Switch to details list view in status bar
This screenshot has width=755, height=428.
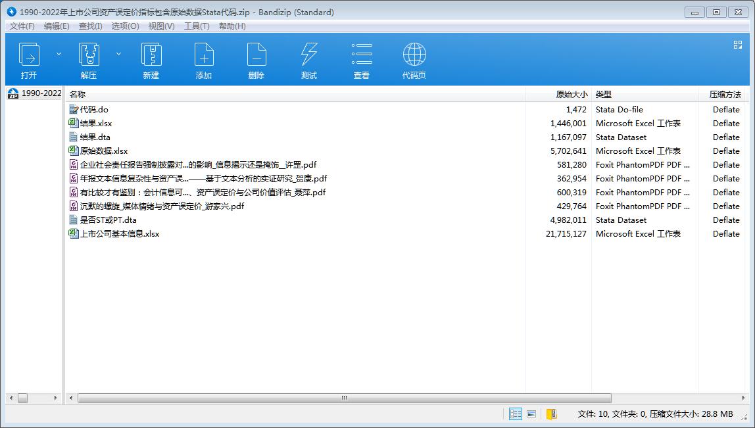click(x=516, y=414)
